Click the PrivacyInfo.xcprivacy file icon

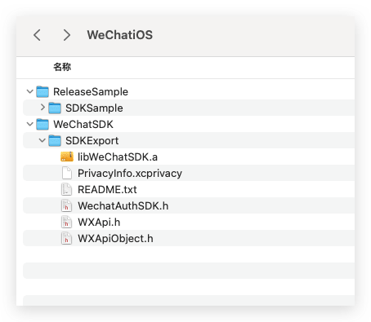(67, 173)
